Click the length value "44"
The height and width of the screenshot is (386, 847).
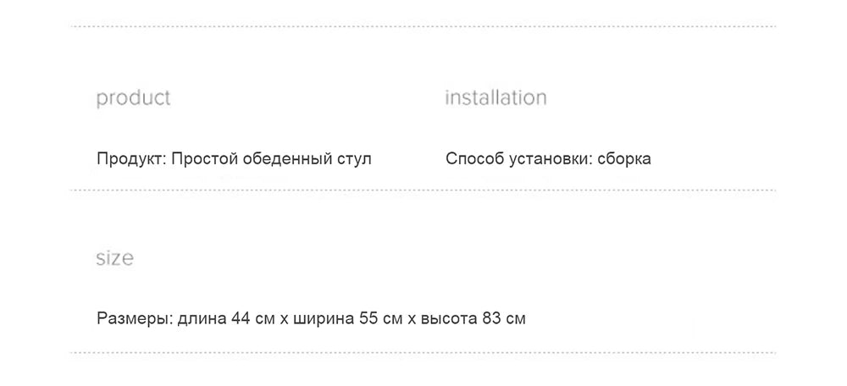coord(241,319)
